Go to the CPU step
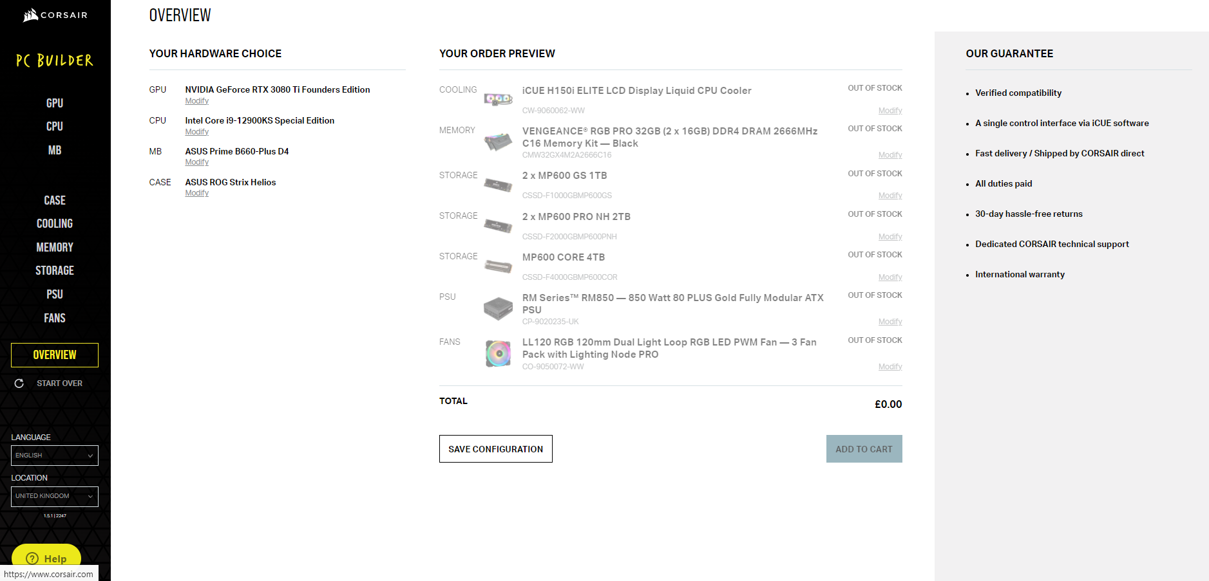The height and width of the screenshot is (581, 1209). click(55, 126)
